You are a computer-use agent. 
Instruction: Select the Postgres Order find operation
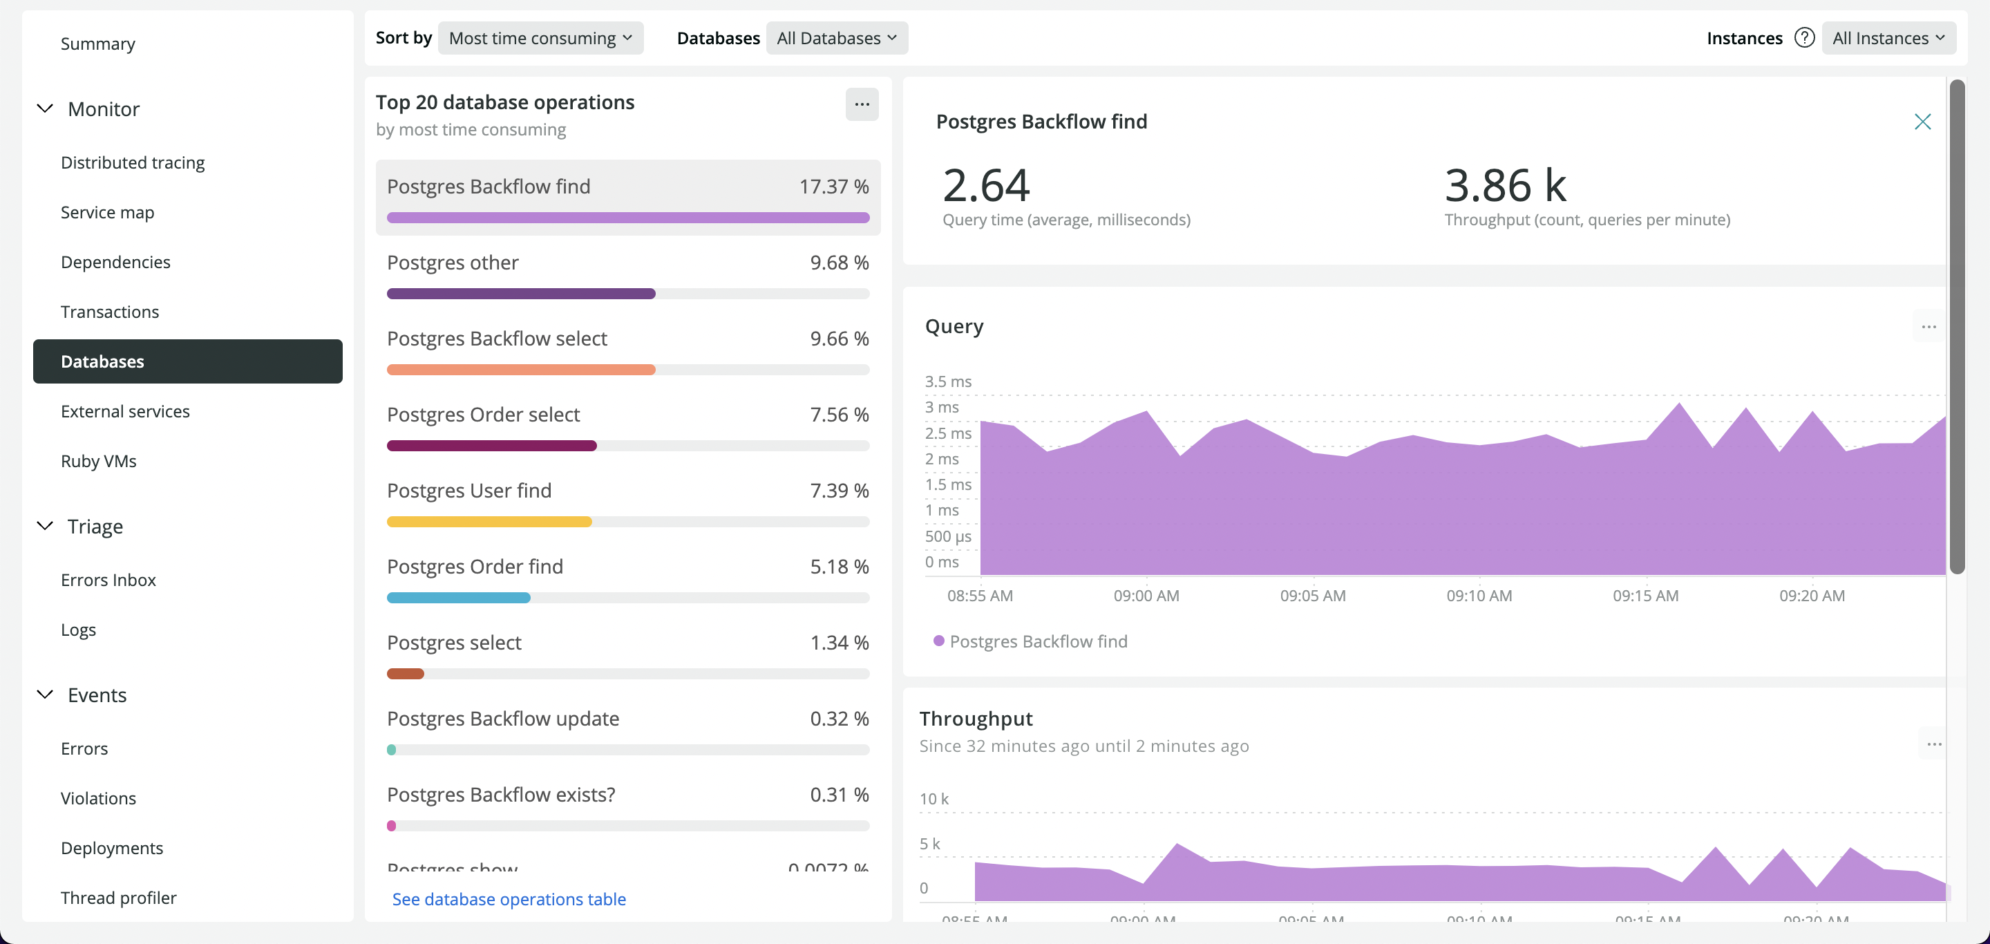click(474, 566)
